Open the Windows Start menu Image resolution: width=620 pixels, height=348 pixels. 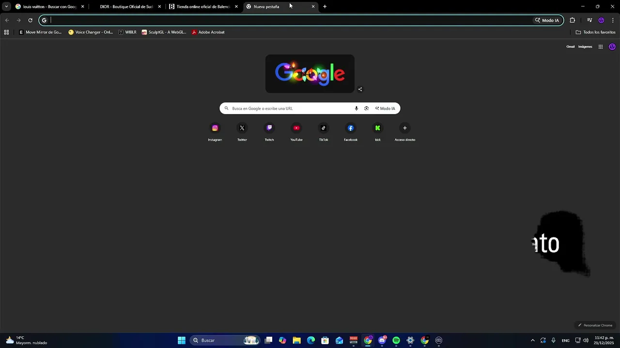pos(182,340)
